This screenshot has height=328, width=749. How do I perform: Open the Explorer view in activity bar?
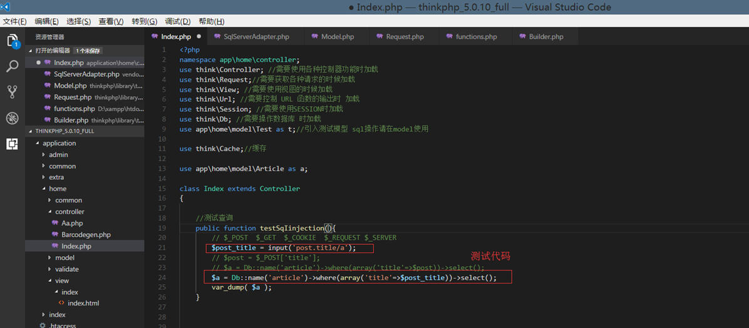(13, 41)
